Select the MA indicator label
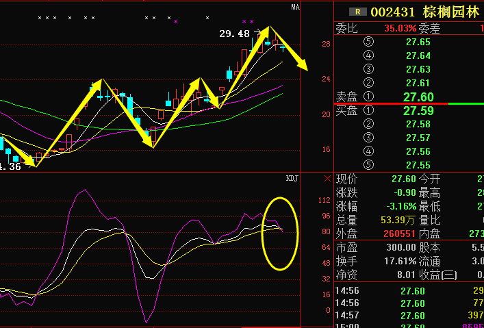 click(296, 7)
